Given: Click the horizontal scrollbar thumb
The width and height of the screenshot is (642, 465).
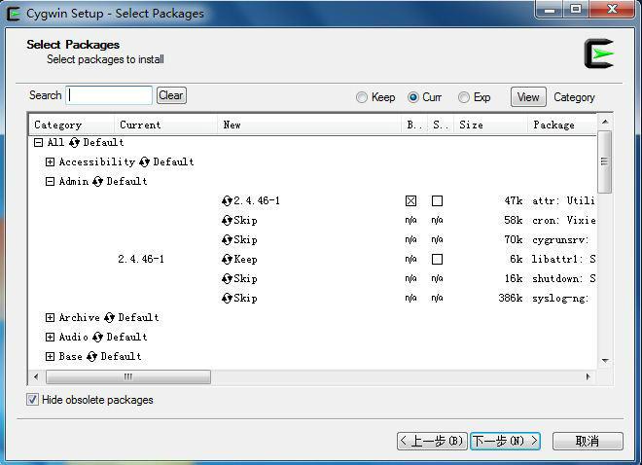Looking at the screenshot, I should 128,376.
